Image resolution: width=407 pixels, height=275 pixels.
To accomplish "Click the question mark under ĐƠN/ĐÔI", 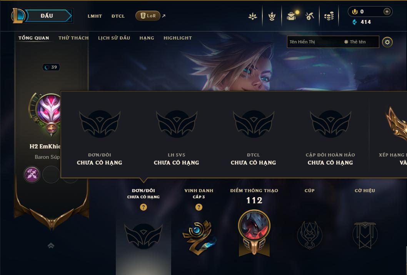I will click(143, 207).
